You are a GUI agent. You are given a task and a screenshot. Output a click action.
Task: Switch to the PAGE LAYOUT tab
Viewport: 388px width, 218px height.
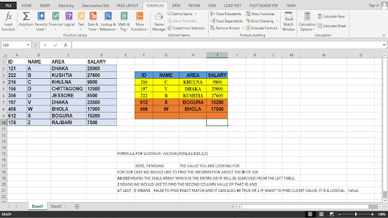tap(127, 5)
